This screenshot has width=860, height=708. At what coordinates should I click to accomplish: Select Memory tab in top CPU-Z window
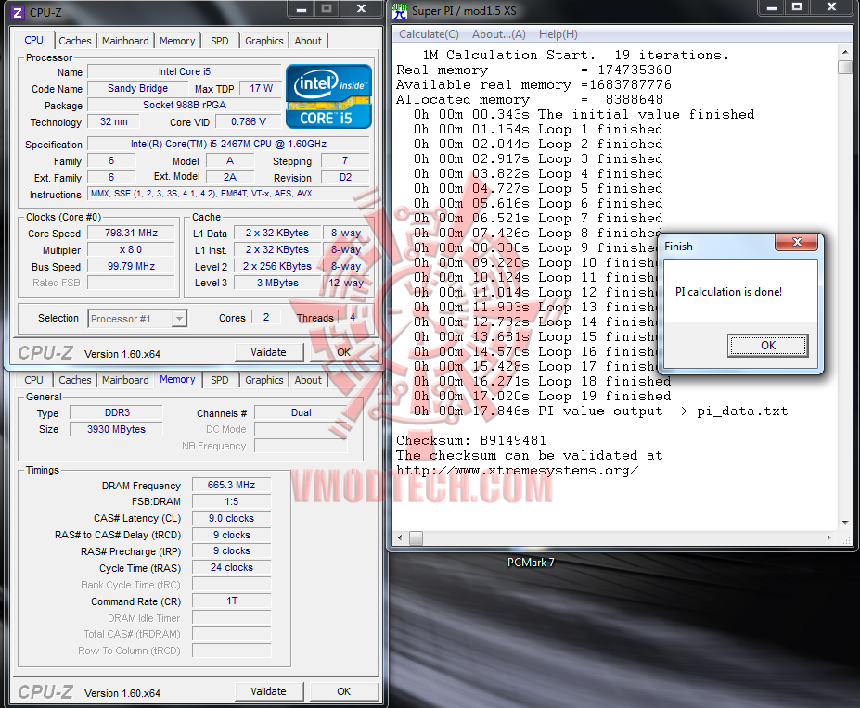click(x=177, y=41)
